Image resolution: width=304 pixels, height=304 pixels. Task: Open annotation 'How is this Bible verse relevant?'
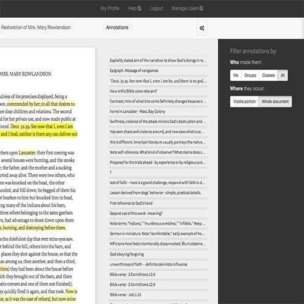point(158,91)
